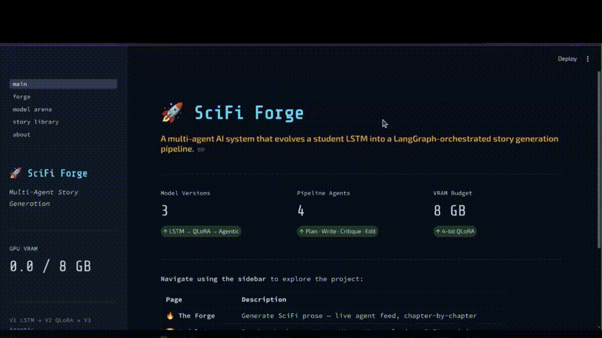602x338 pixels.
Task: Click the page's vertical scrollbar
Action: [x=599, y=159]
